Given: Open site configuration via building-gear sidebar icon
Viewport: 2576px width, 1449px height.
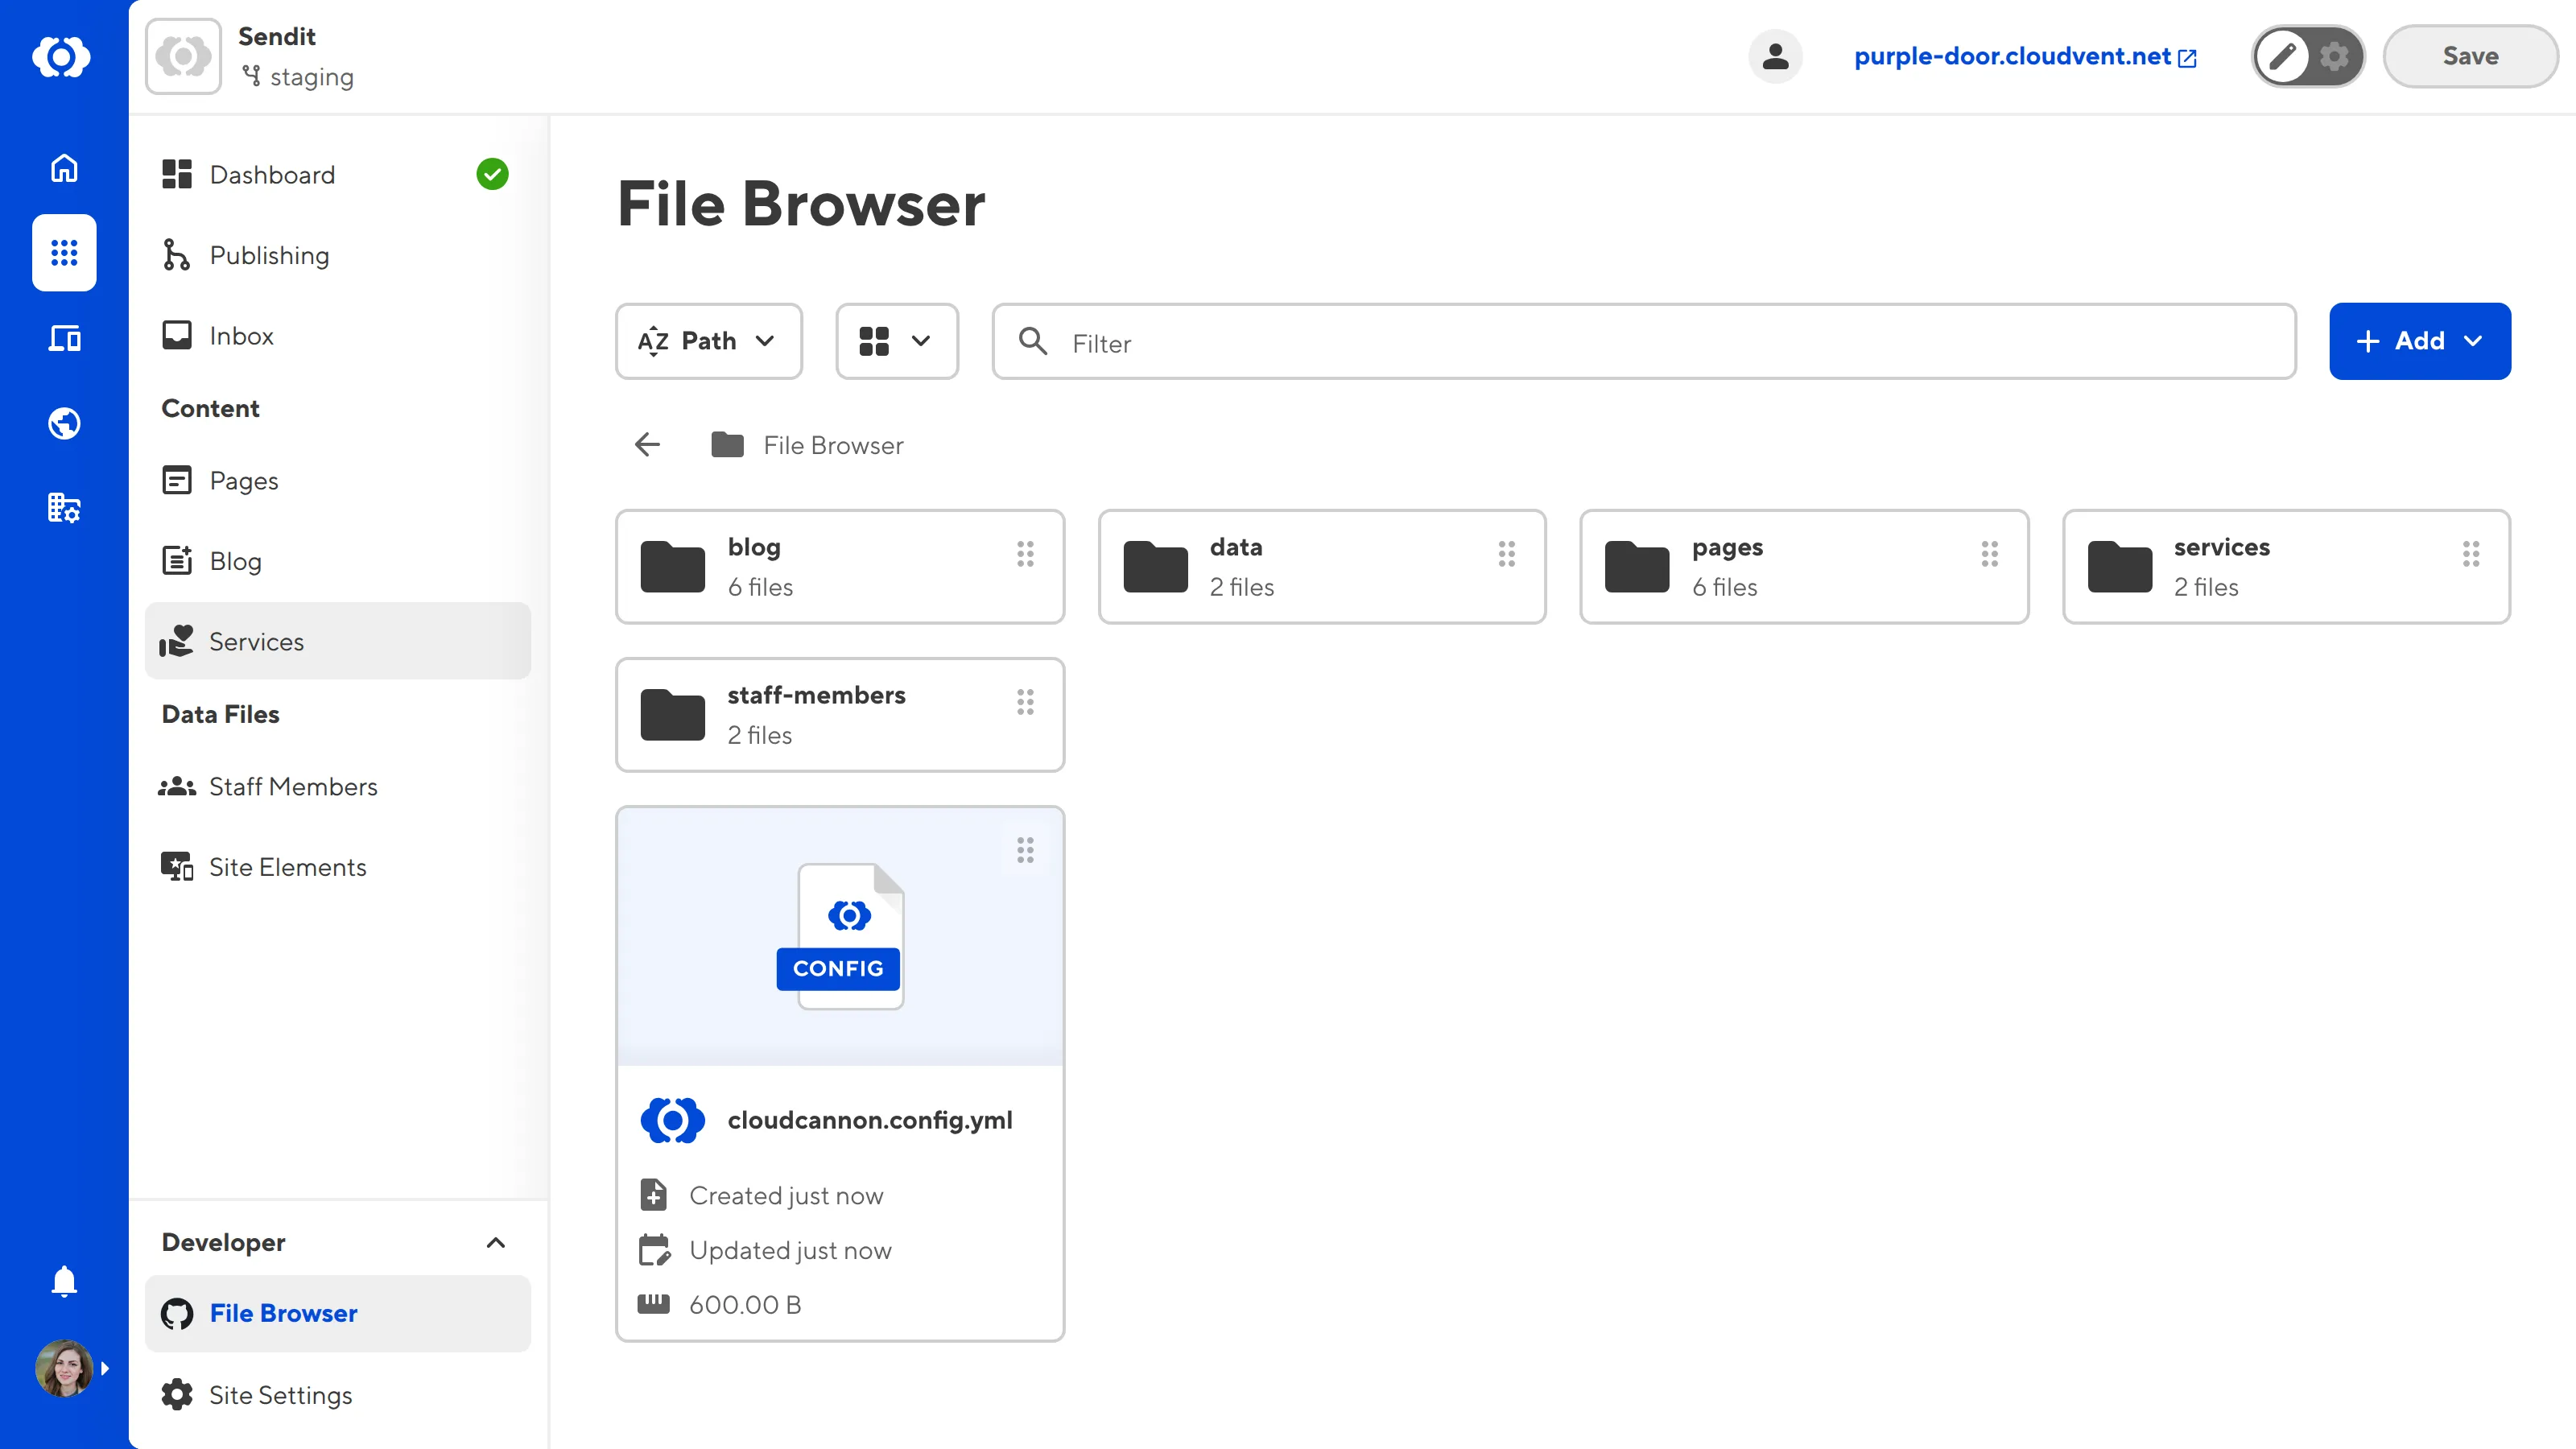Looking at the screenshot, I should 64,508.
